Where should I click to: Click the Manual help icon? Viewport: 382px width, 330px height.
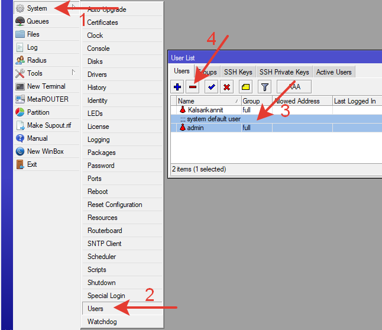pyautogui.click(x=20, y=138)
